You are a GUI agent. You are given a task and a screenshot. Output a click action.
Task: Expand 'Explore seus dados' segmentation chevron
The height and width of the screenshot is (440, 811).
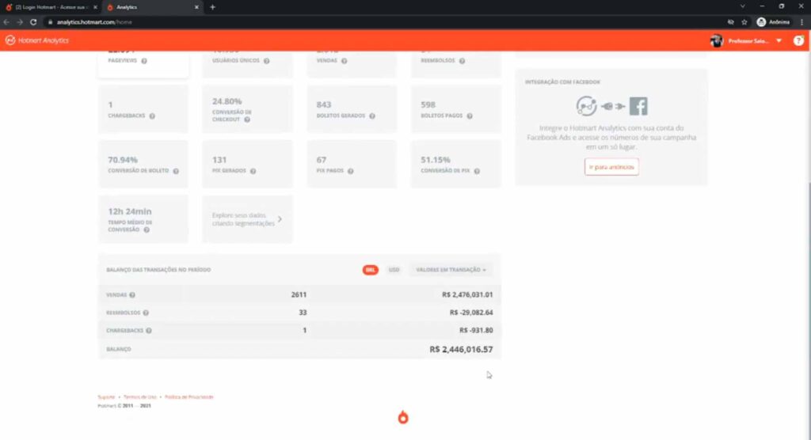[280, 219]
